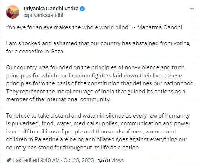Click the Mahatma Gandhi quote line
The width and height of the screenshot is (200, 165).
[x=94, y=27]
